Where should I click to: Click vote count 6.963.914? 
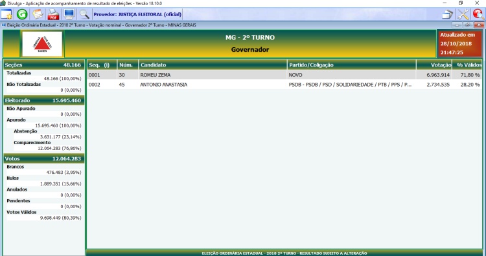click(438, 75)
